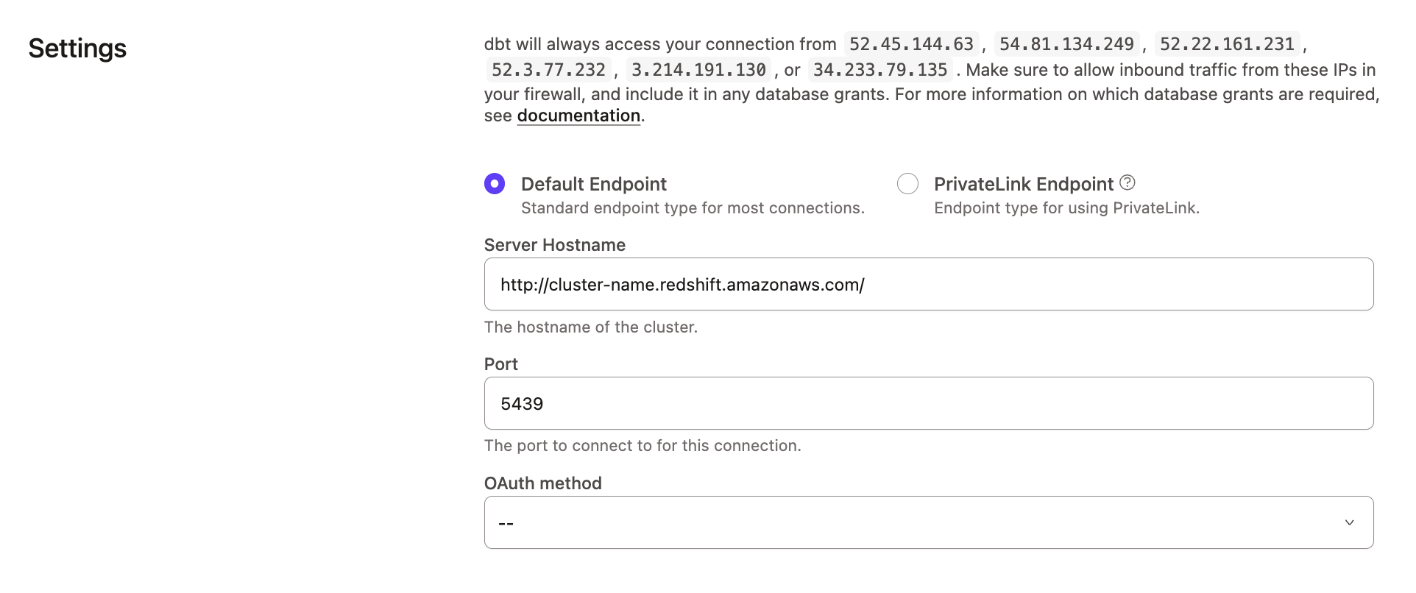Click the OAuth method chevron arrow
Viewport: 1416px width, 593px height.
click(x=1349, y=522)
